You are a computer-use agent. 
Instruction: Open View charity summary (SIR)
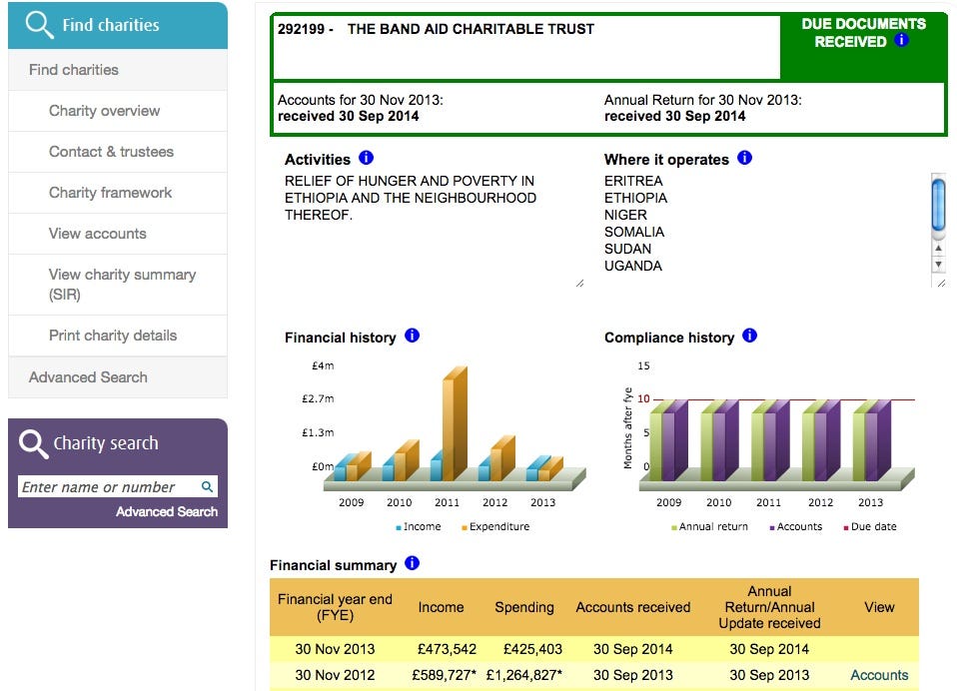pos(118,285)
